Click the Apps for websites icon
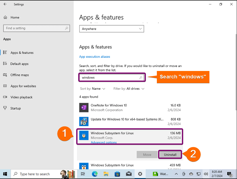The image size is (237, 179). tap(5, 86)
